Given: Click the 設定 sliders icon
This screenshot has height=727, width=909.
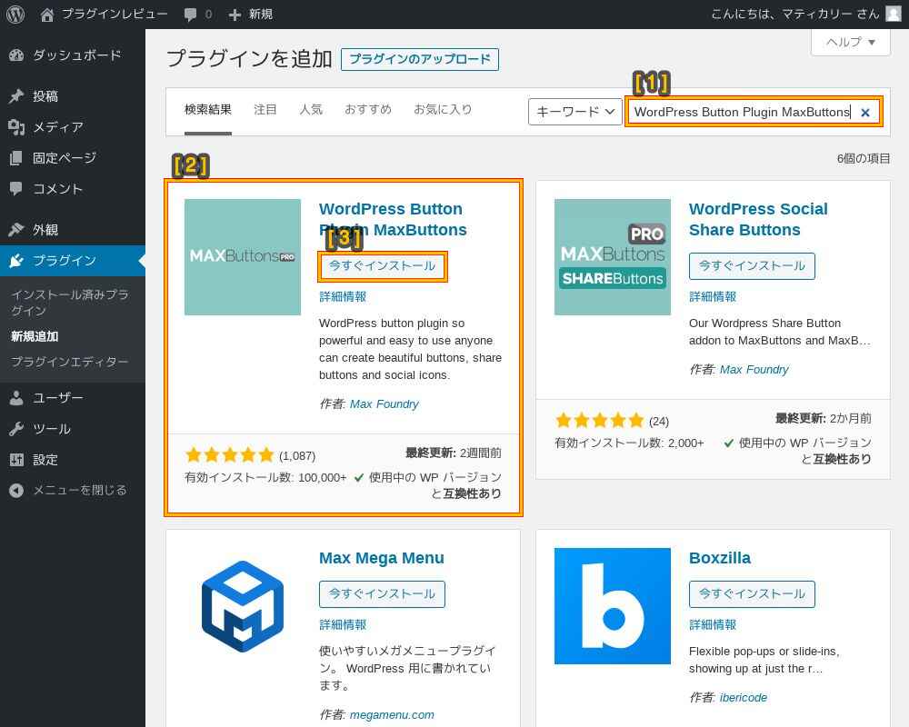Looking at the screenshot, I should pyautogui.click(x=16, y=460).
